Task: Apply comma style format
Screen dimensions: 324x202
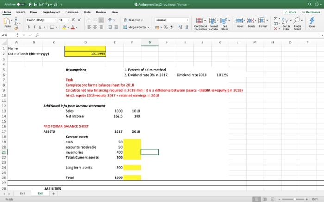Action: (172, 27)
